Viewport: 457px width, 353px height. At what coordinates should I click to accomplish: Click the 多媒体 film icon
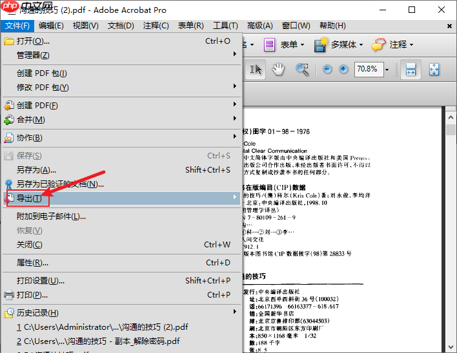[x=321, y=45]
